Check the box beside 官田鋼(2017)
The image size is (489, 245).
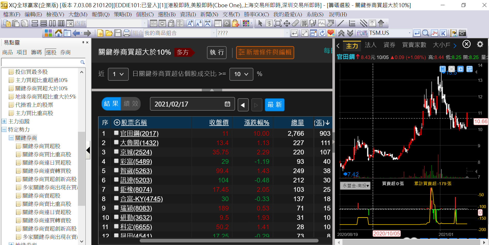[116, 133]
